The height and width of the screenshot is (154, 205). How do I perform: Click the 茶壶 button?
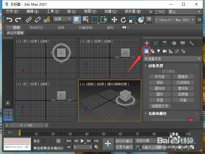pyautogui.click(x=160, y=100)
